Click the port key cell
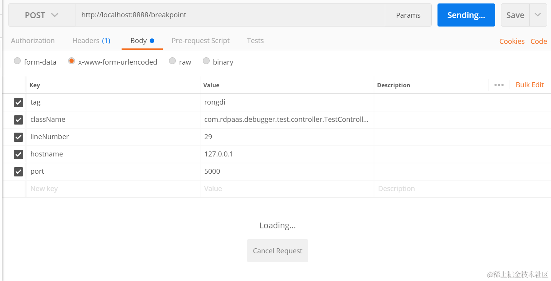 click(113, 171)
